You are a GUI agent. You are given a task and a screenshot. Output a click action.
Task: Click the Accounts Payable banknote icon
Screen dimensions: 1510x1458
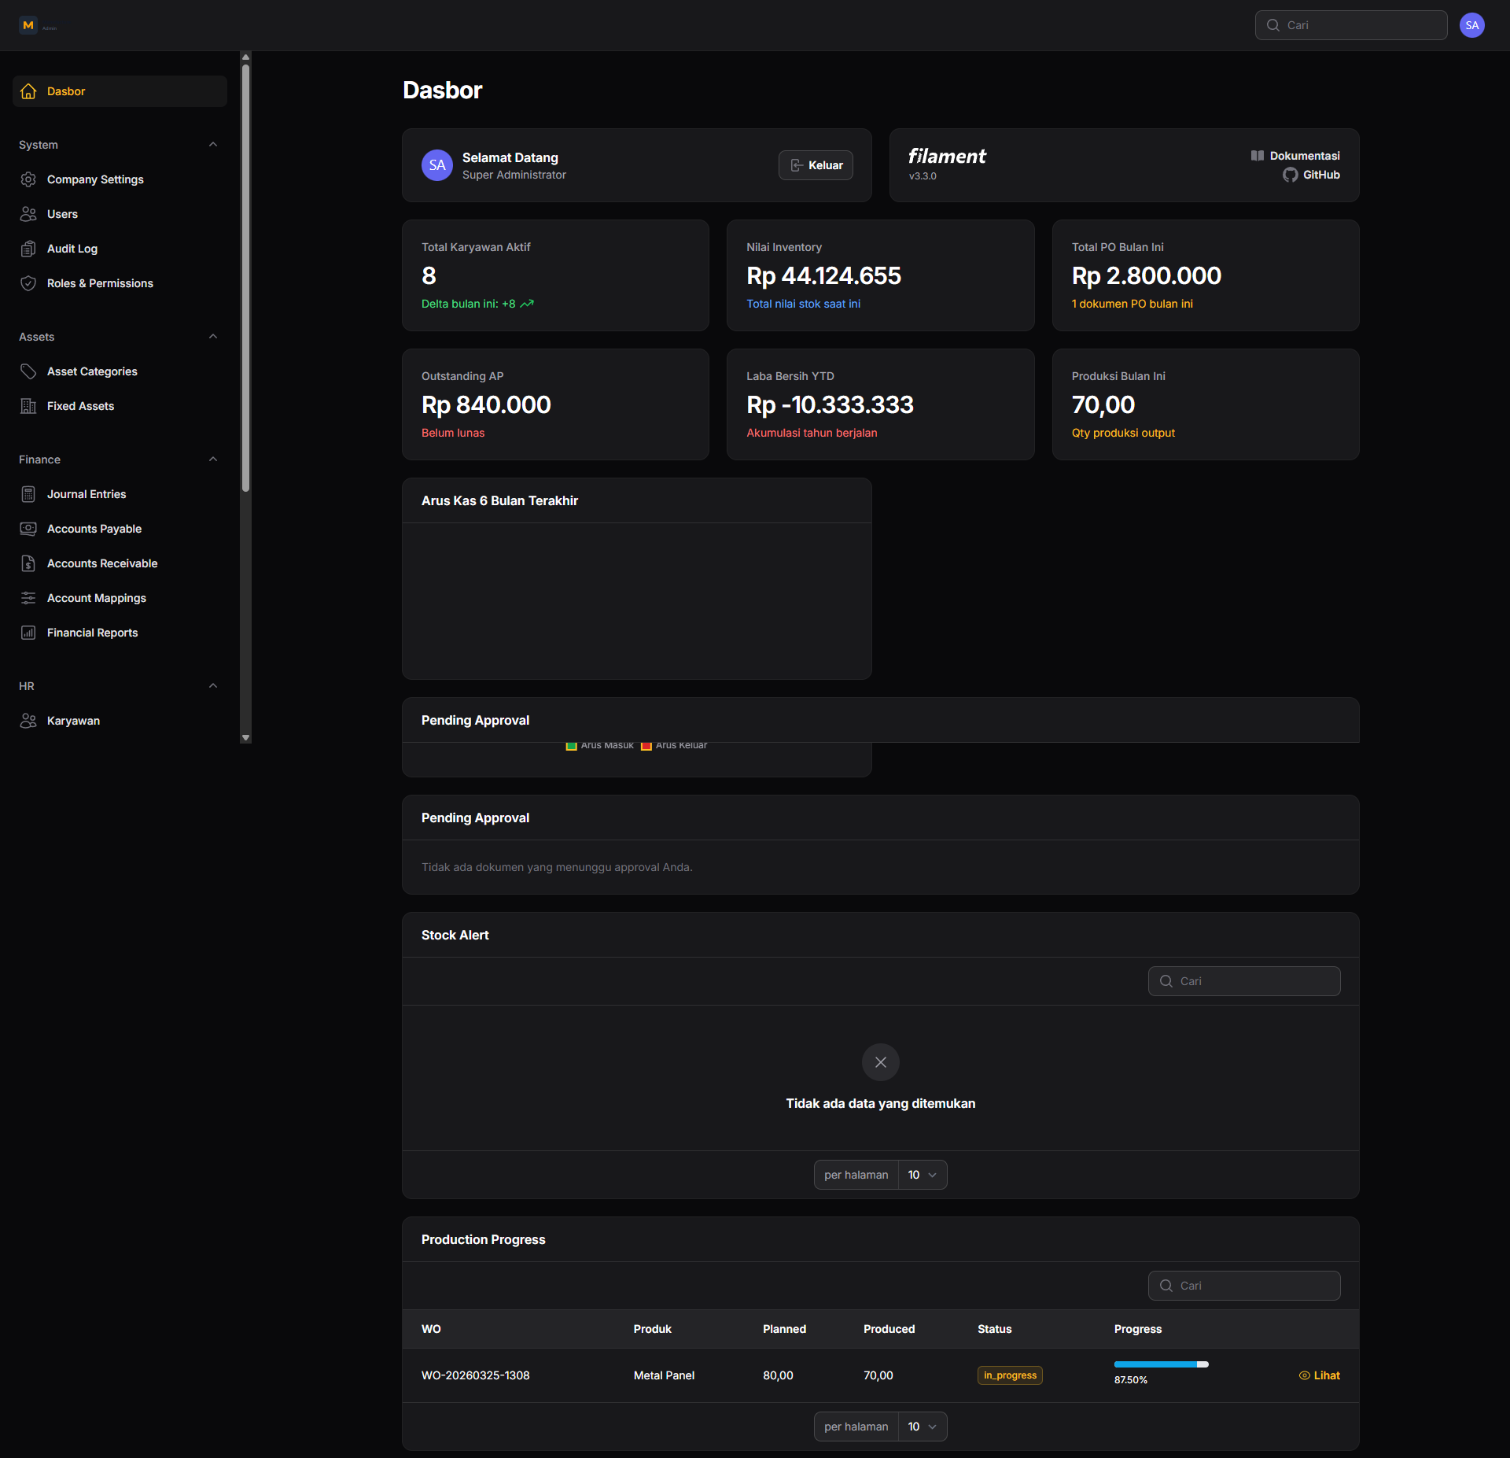click(28, 529)
